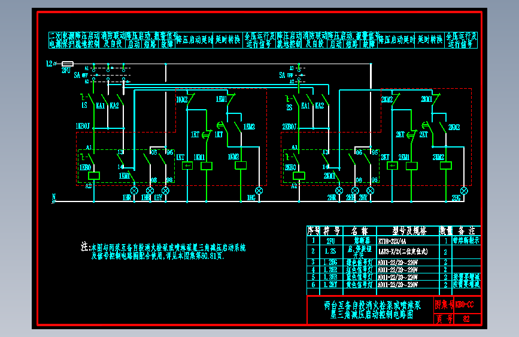Click the 黄色信号灯 name cell
Image resolution: width=519 pixels, height=337 pixels.
coord(360,284)
